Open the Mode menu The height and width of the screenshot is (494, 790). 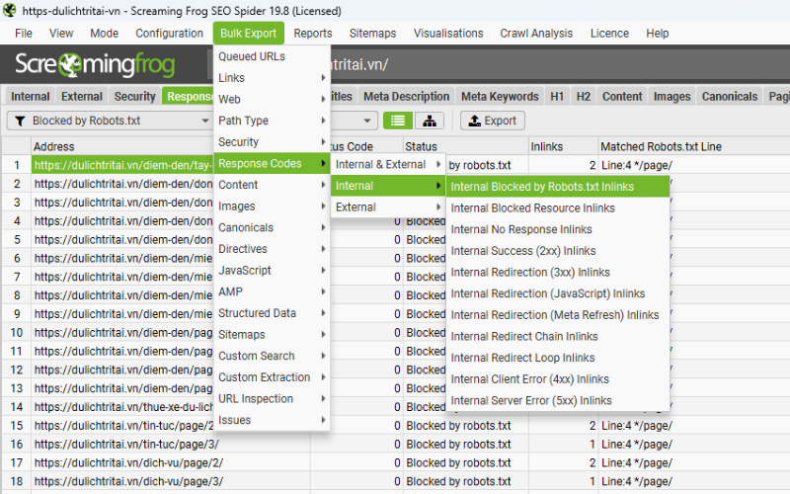pyautogui.click(x=105, y=34)
